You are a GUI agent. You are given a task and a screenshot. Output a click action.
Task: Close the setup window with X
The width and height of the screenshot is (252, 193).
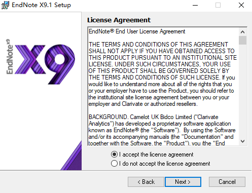pyautogui.click(x=241, y=5)
